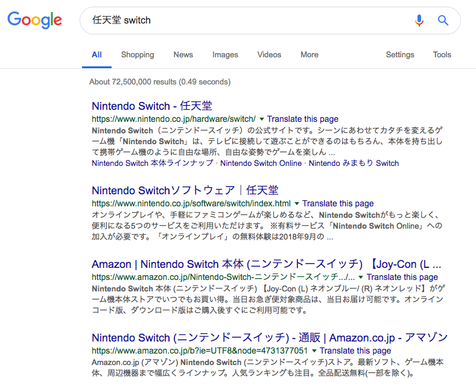
Task: Start voice search with microphone icon
Action: pyautogui.click(x=419, y=21)
